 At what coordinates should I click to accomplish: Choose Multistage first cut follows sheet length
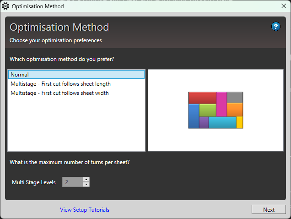pyautogui.click(x=60, y=84)
